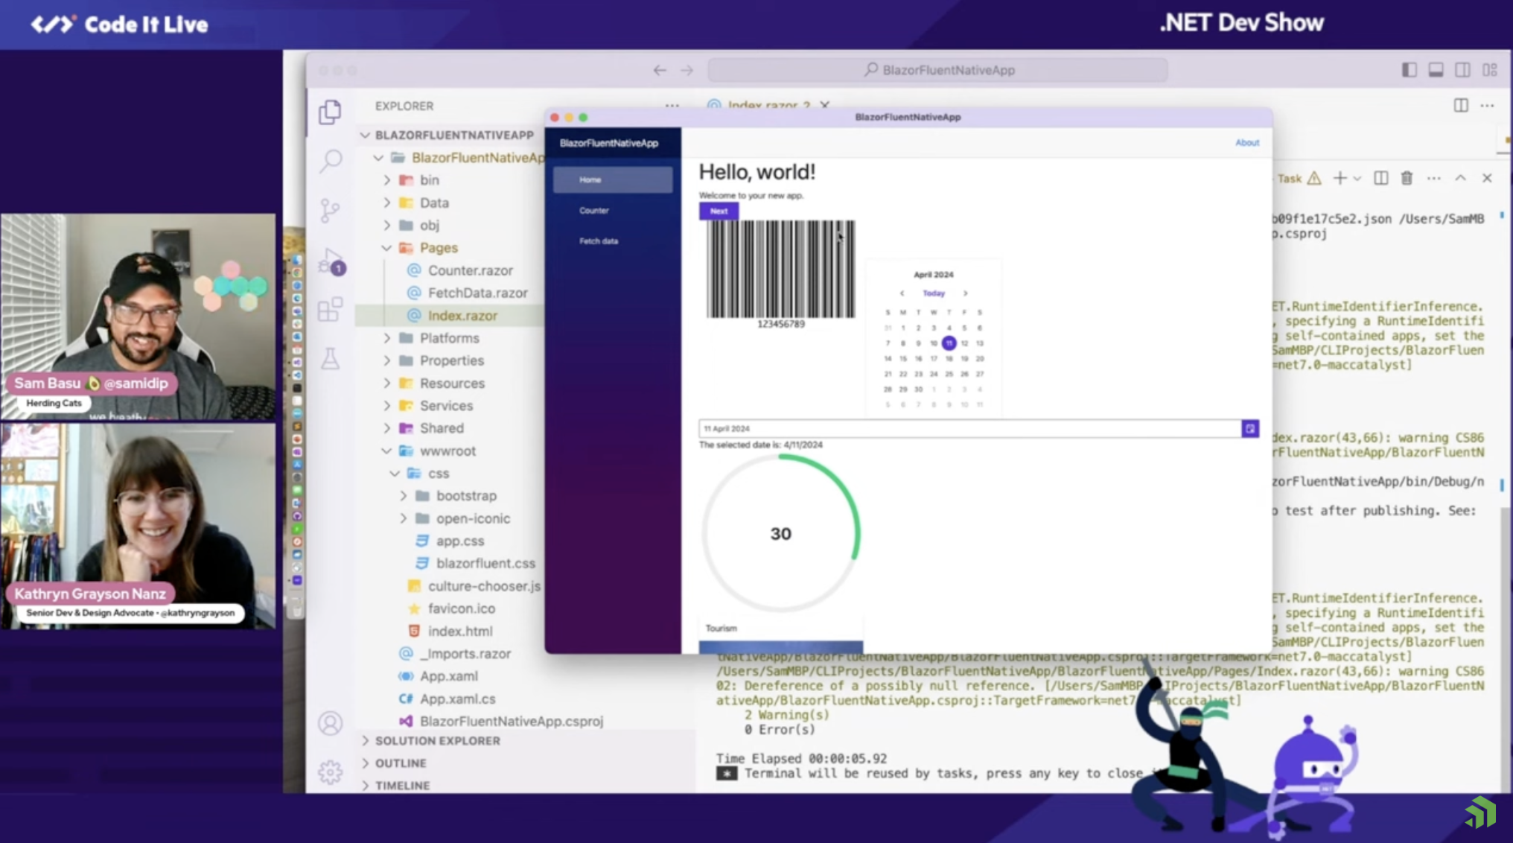The image size is (1513, 843).
Task: Open the Accounts icon in activity bar
Action: [330, 723]
